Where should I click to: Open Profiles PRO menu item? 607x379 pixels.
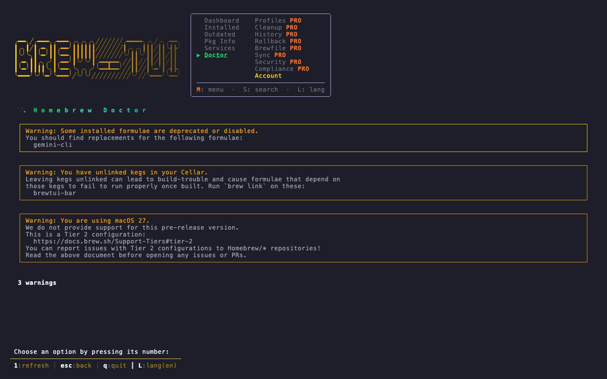(x=278, y=20)
